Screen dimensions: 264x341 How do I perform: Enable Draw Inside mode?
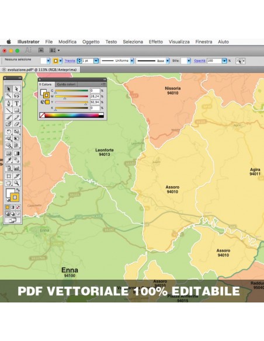tap(18, 214)
